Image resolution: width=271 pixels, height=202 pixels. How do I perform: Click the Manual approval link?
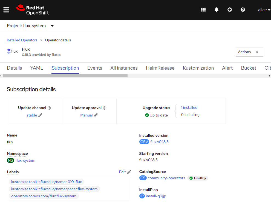point(87,115)
